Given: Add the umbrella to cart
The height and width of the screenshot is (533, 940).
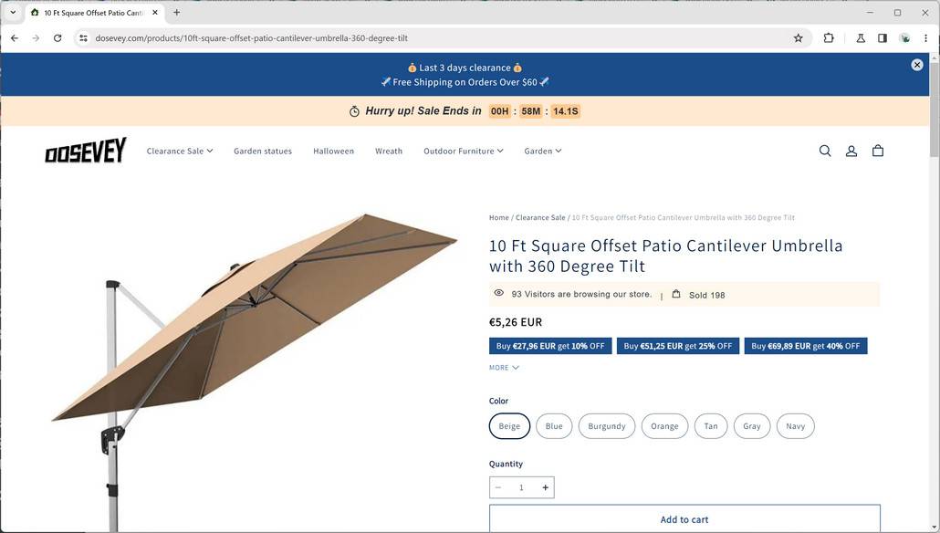Looking at the screenshot, I should 684,519.
